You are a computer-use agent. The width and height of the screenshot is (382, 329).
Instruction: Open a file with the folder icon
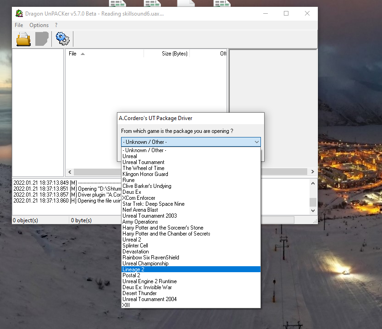coord(23,39)
